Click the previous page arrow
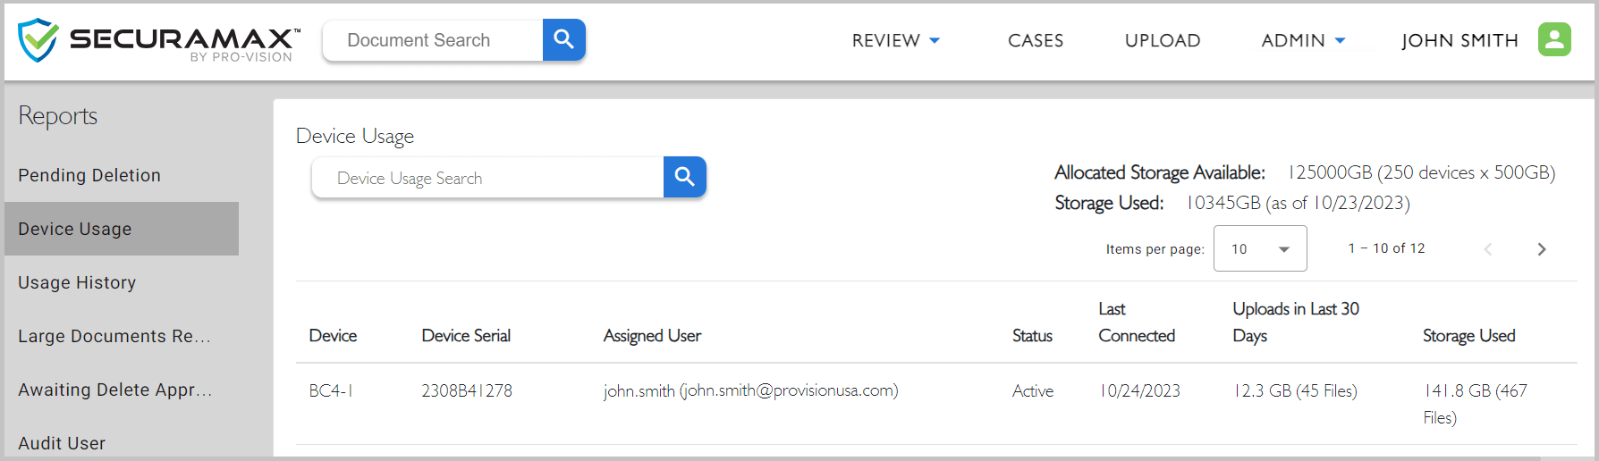Viewport: 1599px width, 461px height. pyautogui.click(x=1488, y=249)
